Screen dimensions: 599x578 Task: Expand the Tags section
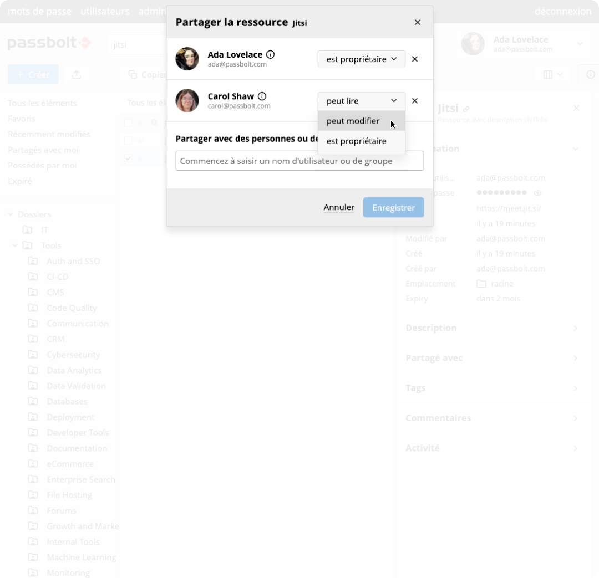(493, 388)
